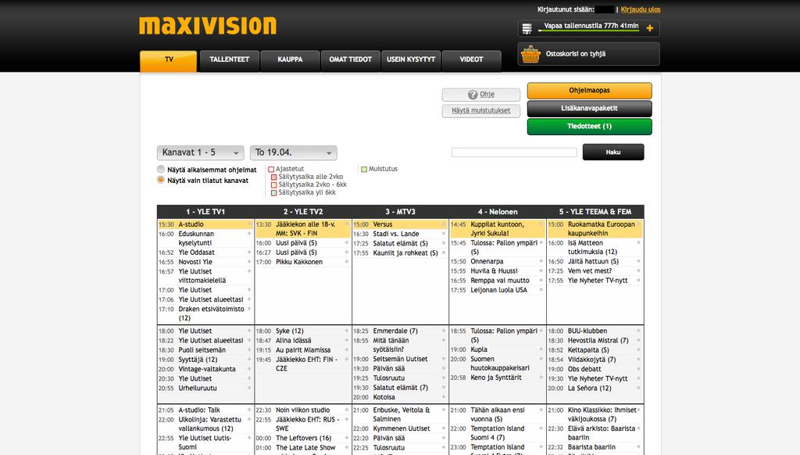Click the plus icon on 16:00 Uusi päivä row
800x455 pixels.
click(347, 243)
